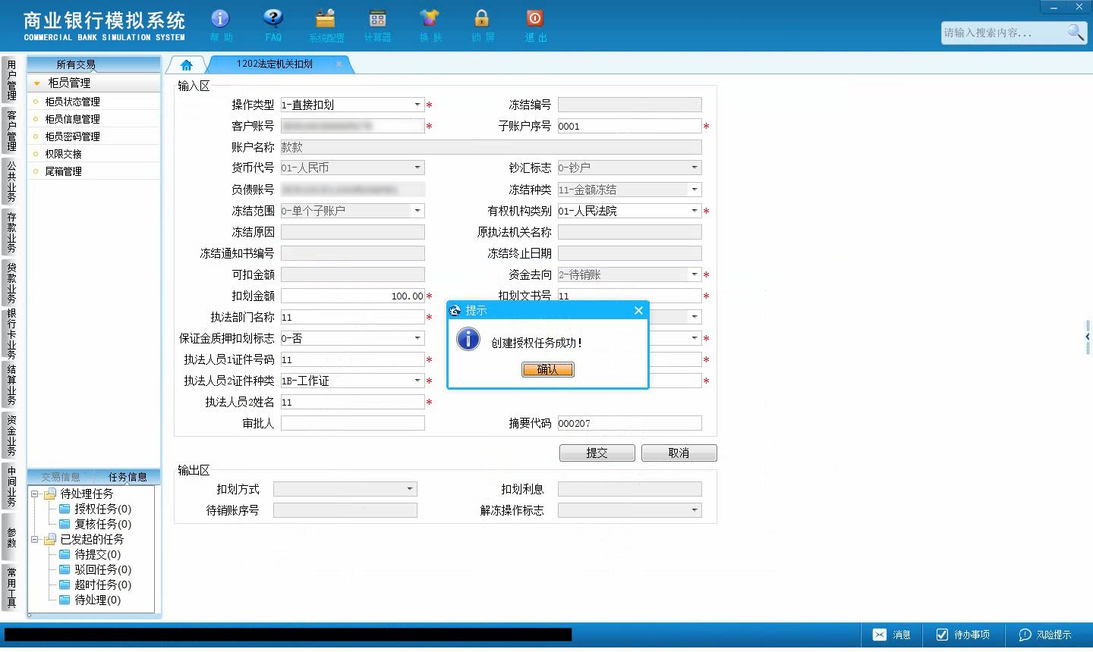Click the 取消 cancel button
The image size is (1093, 652).
[x=679, y=453]
